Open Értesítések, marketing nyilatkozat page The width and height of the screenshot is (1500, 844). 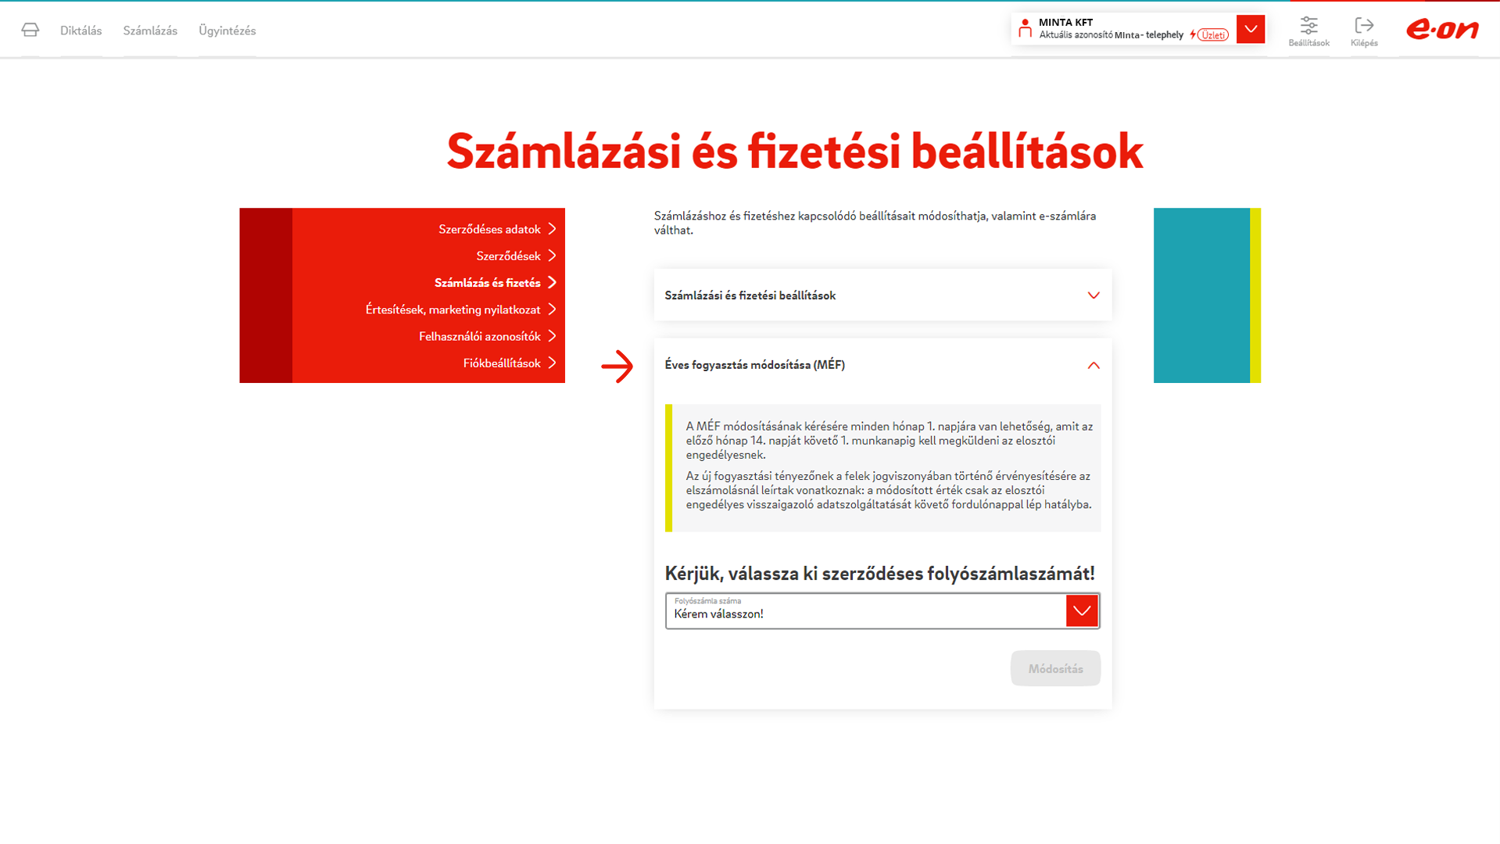tap(453, 309)
